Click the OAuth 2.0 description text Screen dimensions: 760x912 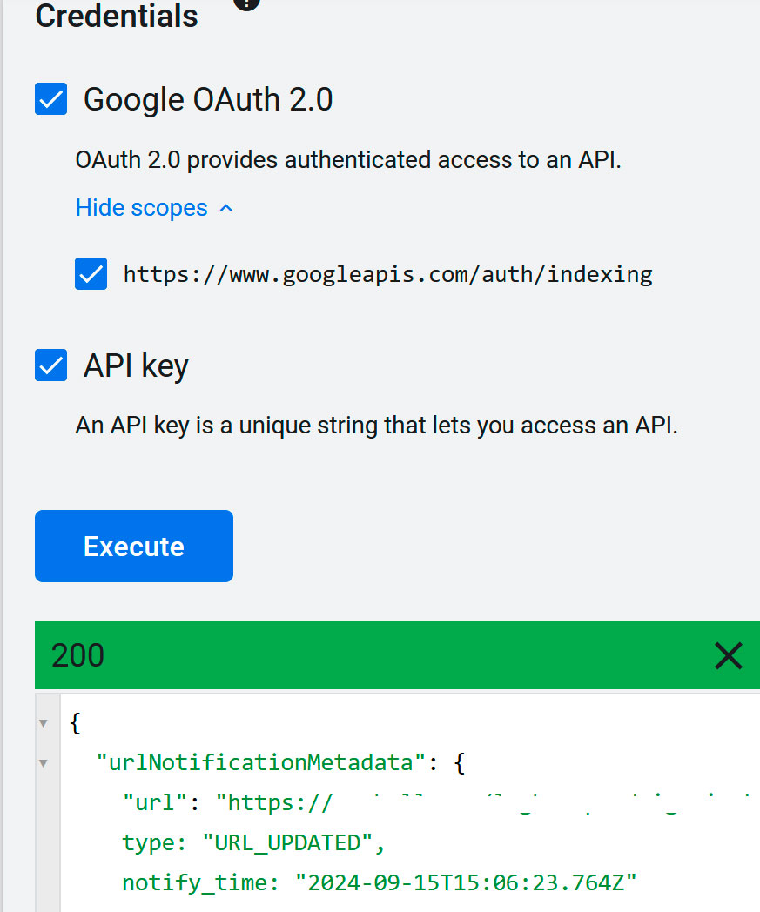coord(348,160)
